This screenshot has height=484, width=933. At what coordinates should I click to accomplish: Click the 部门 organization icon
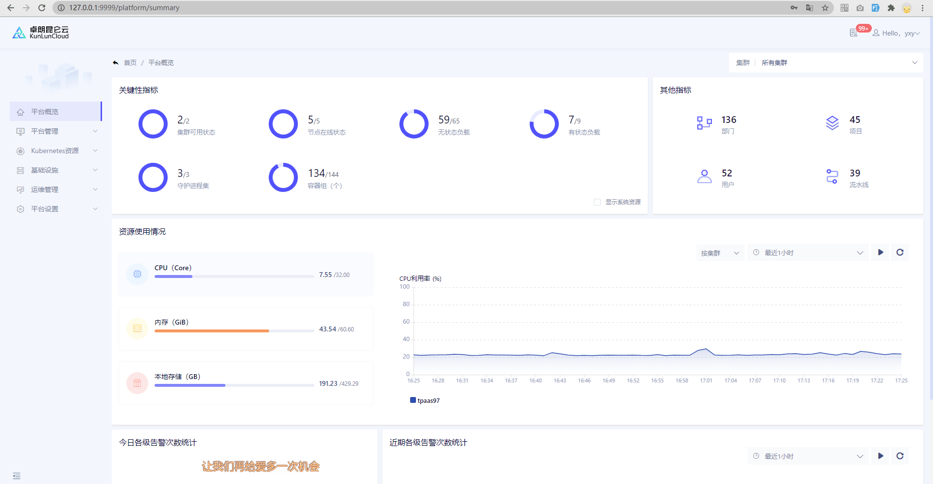click(x=704, y=123)
